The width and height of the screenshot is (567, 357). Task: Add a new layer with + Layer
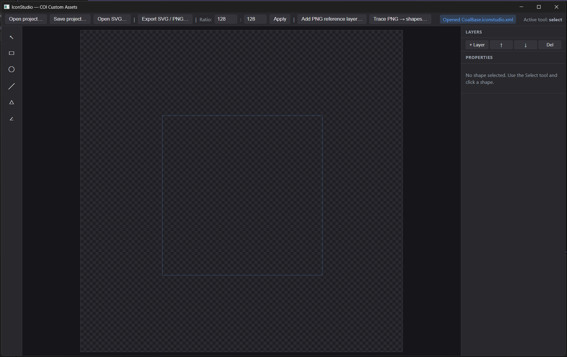[477, 45]
